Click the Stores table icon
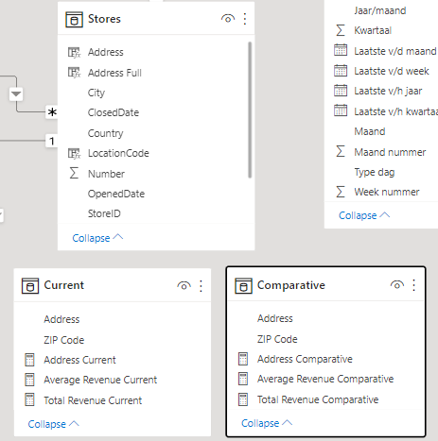 pos(74,20)
